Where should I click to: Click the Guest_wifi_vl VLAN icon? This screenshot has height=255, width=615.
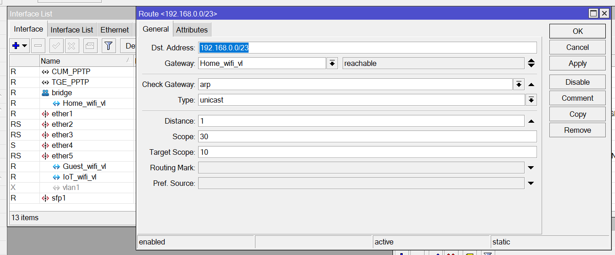pos(56,166)
